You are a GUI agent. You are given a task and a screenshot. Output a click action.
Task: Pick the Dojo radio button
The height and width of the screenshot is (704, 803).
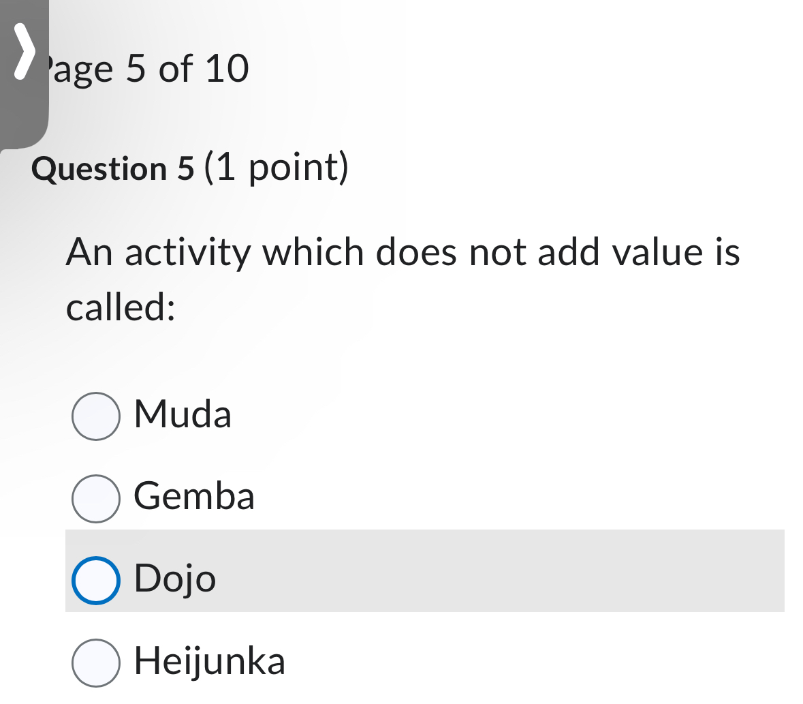pos(96,581)
